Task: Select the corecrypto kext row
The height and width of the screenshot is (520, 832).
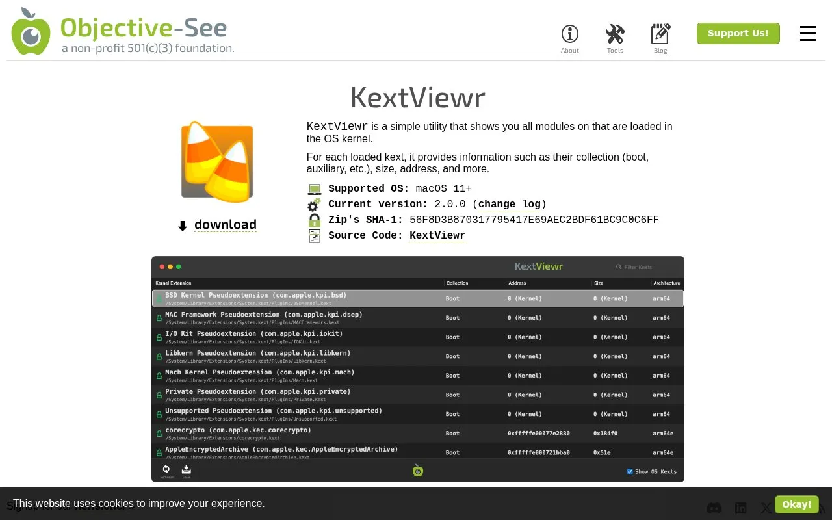Action: [x=418, y=433]
